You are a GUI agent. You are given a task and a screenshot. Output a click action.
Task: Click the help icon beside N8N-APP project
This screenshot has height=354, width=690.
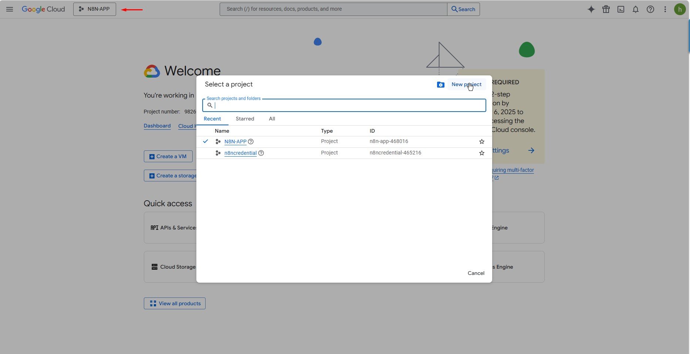tap(251, 142)
